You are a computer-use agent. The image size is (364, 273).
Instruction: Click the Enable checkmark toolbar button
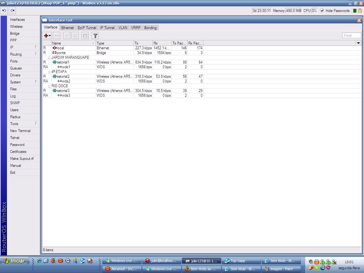pos(67,35)
